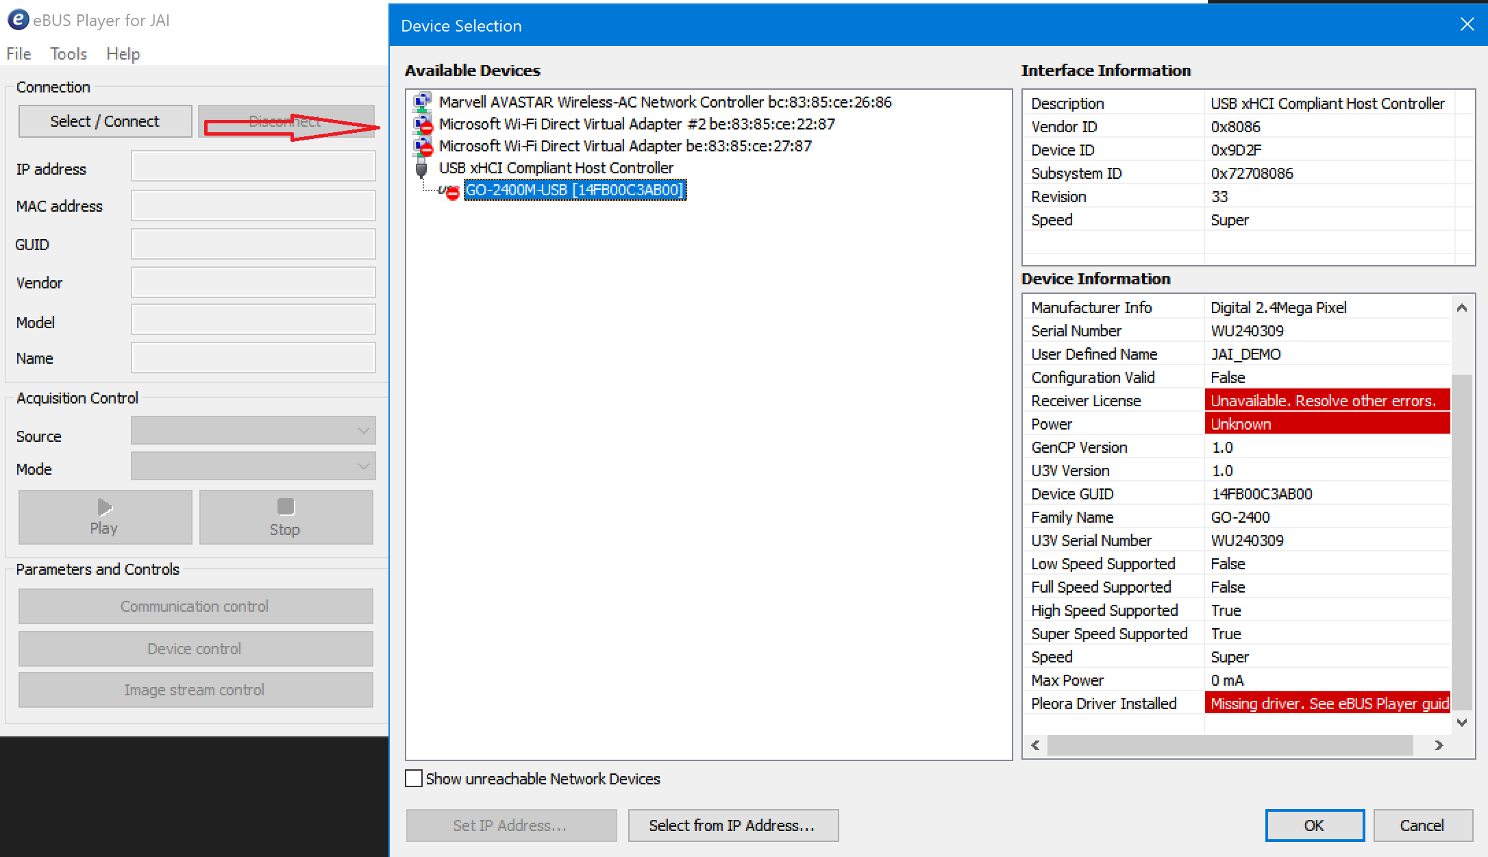Cancel the Device Selection dialog

click(1423, 825)
